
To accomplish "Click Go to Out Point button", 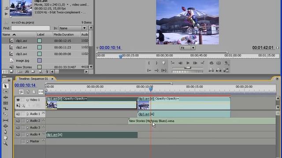I will coord(156,70).
